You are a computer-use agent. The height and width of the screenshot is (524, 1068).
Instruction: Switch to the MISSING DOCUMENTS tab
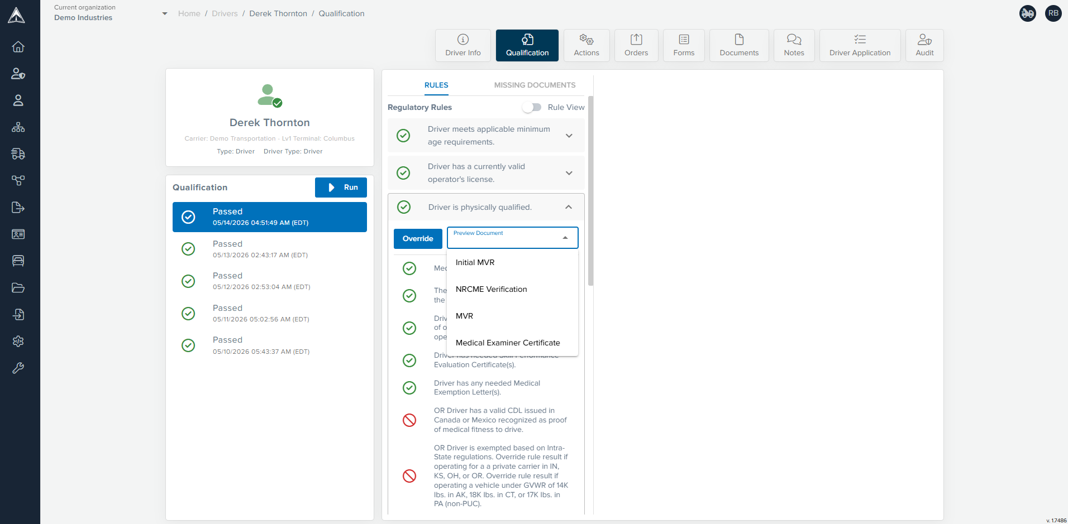click(x=535, y=85)
